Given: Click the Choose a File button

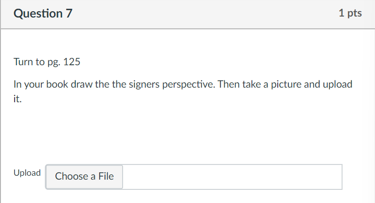Looking at the screenshot, I should click(84, 177).
